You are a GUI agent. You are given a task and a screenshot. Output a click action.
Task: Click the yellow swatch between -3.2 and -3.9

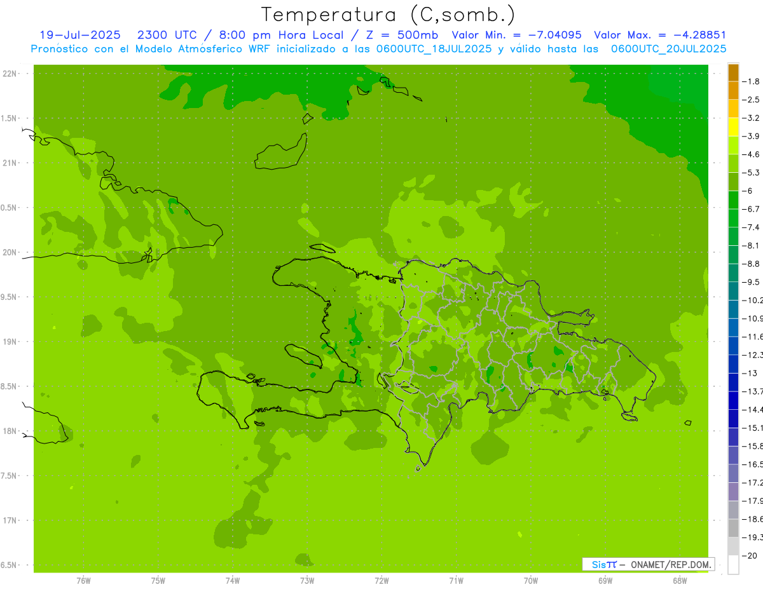(733, 127)
